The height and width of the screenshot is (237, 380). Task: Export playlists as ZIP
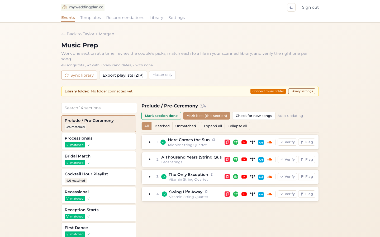123,75
